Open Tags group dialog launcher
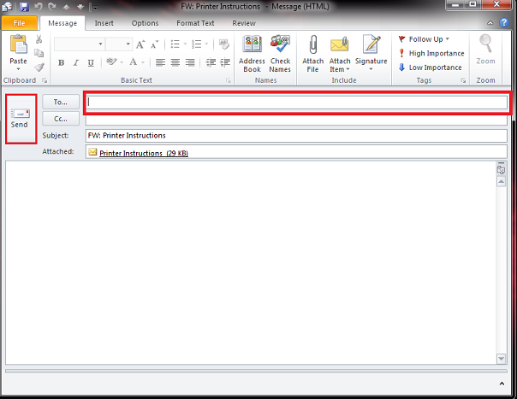The image size is (517, 399). click(463, 80)
